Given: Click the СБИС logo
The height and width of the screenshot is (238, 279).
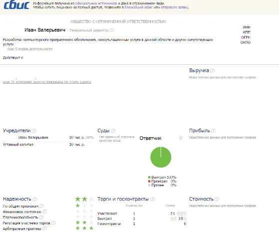Looking at the screenshot, I should point(16,5).
